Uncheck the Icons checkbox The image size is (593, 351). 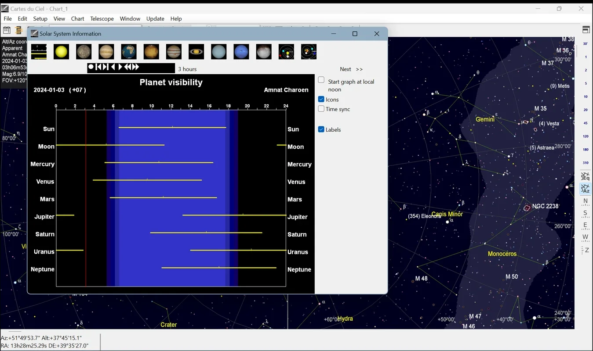tap(321, 100)
